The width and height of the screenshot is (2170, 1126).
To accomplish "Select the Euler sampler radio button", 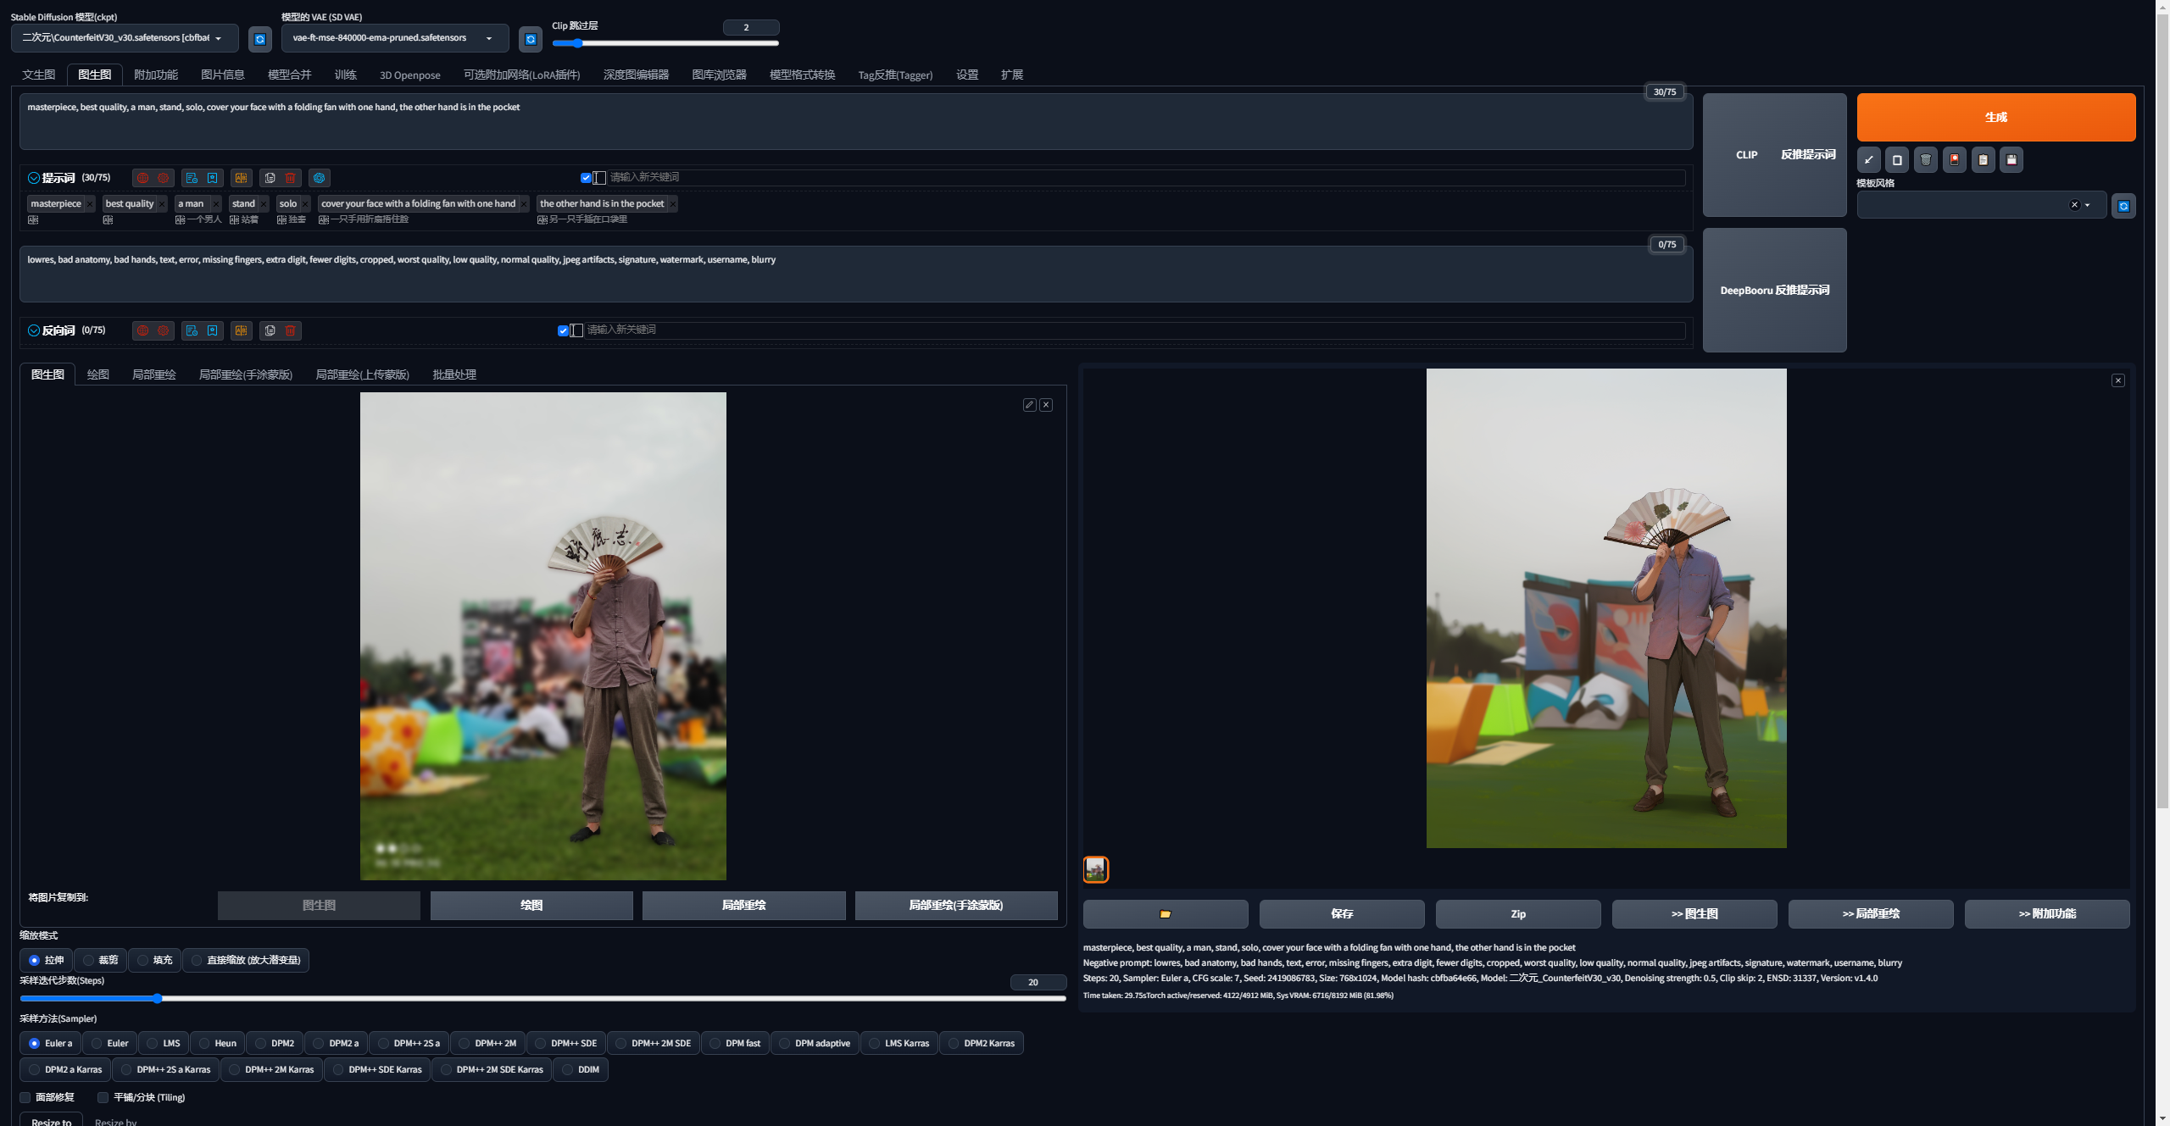I will pos(97,1043).
